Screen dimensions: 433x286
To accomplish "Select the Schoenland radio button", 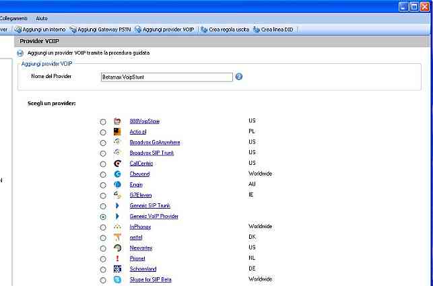I will coord(103,270).
